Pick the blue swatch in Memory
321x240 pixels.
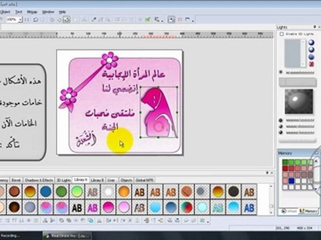point(292,181)
